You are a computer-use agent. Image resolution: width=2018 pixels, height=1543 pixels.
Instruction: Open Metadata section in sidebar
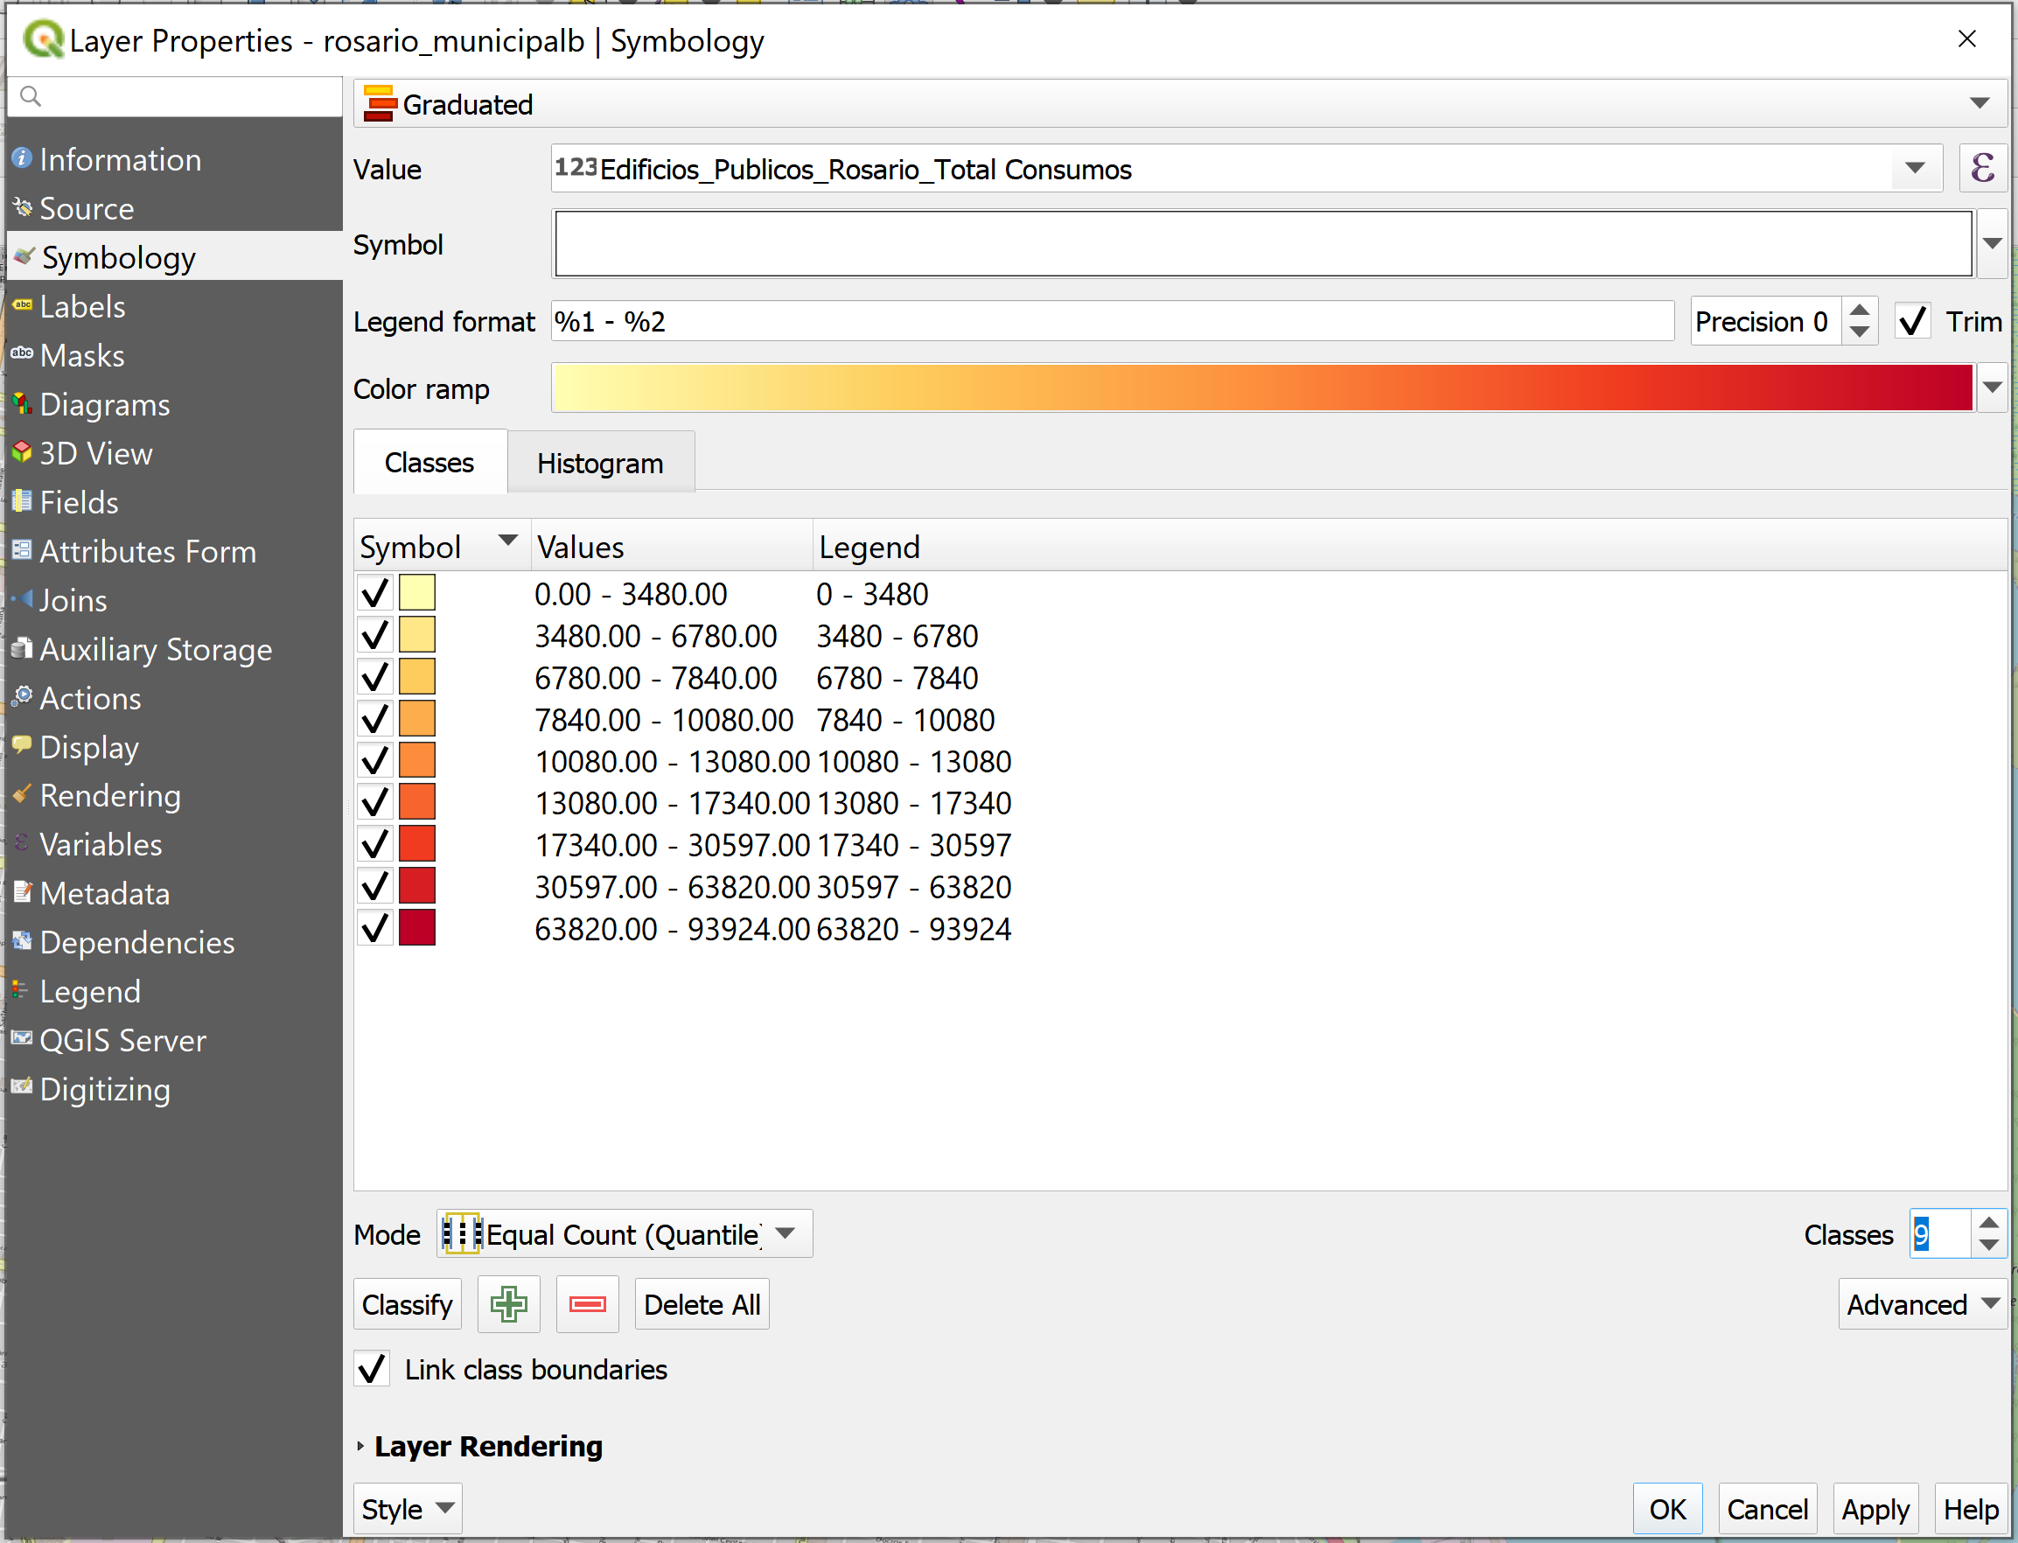coord(105,894)
